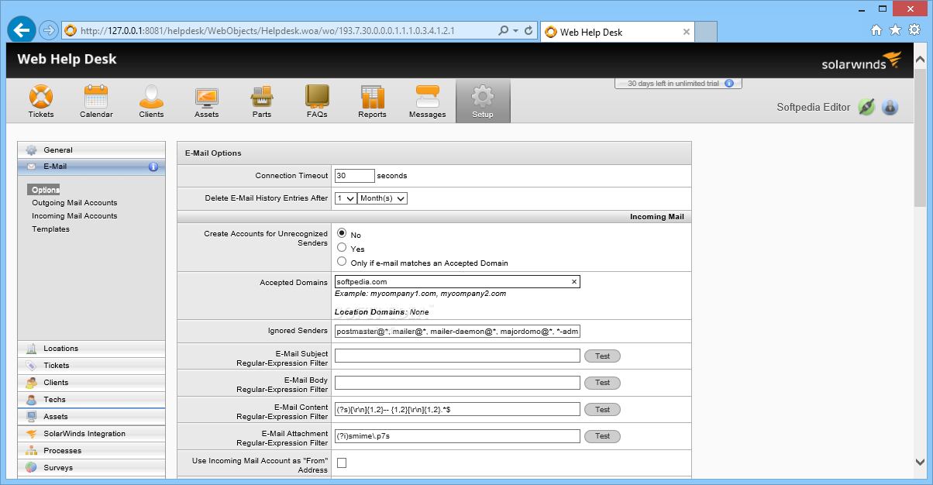Open the FAQs module
The height and width of the screenshot is (485, 933).
tap(317, 101)
